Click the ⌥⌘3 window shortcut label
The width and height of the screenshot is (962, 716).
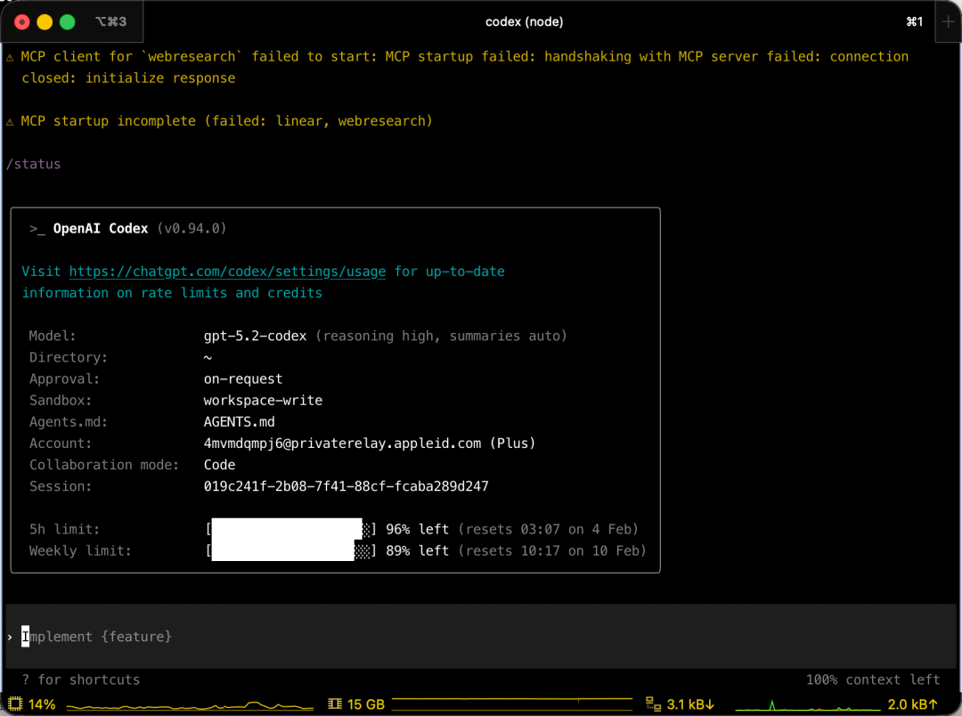(x=111, y=21)
